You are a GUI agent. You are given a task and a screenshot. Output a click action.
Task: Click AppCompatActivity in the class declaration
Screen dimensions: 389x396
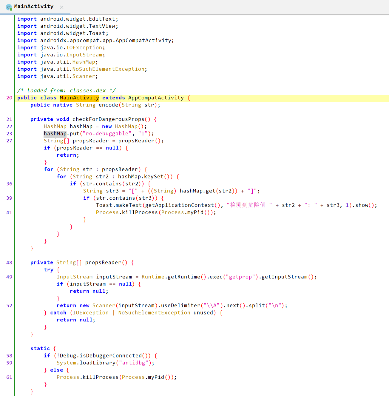coord(156,98)
